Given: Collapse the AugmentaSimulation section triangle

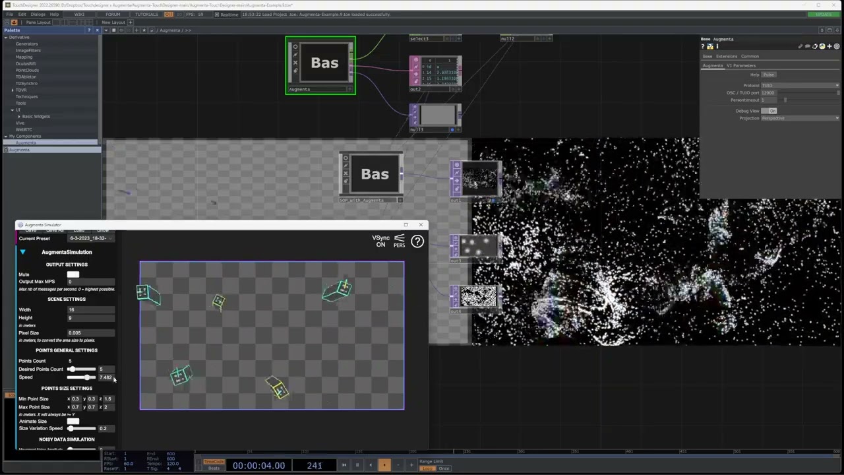Looking at the screenshot, I should [x=22, y=252].
